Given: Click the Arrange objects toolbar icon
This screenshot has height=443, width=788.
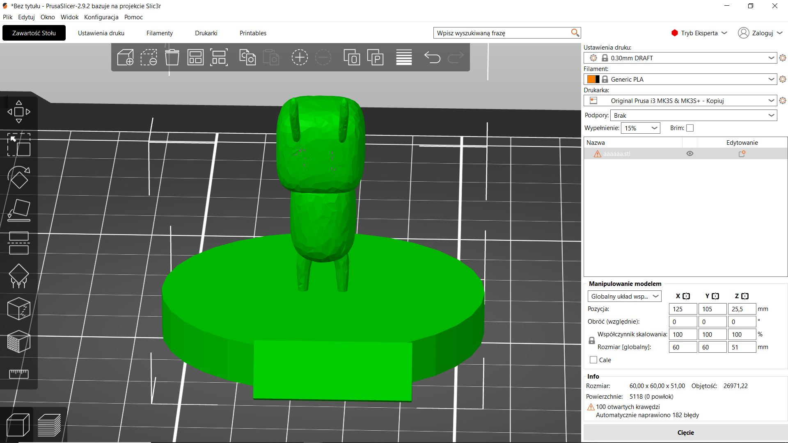Looking at the screenshot, I should [195, 57].
